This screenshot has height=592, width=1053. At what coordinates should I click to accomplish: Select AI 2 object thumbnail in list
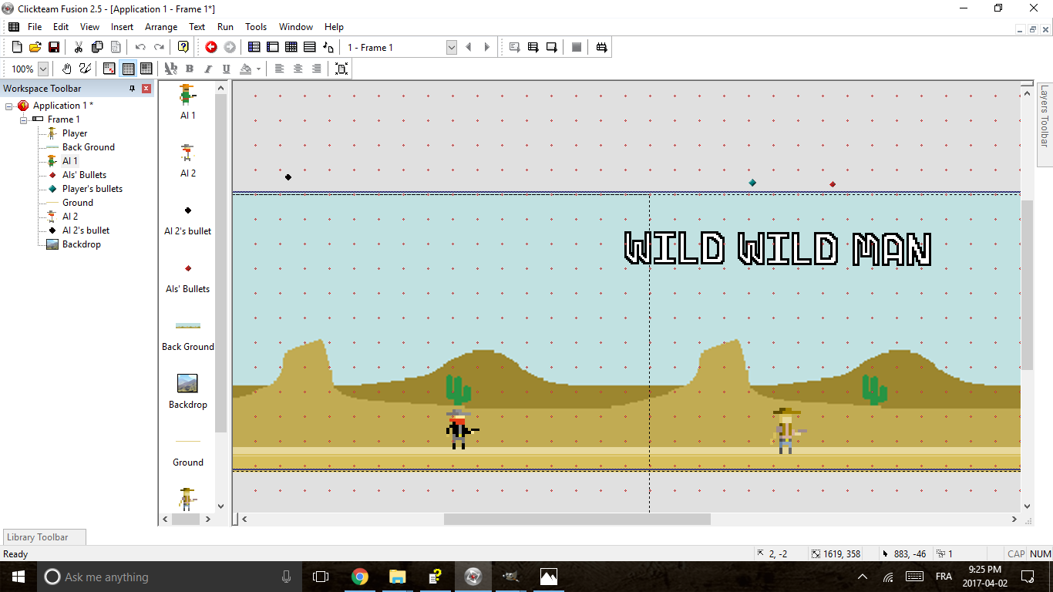click(187, 153)
